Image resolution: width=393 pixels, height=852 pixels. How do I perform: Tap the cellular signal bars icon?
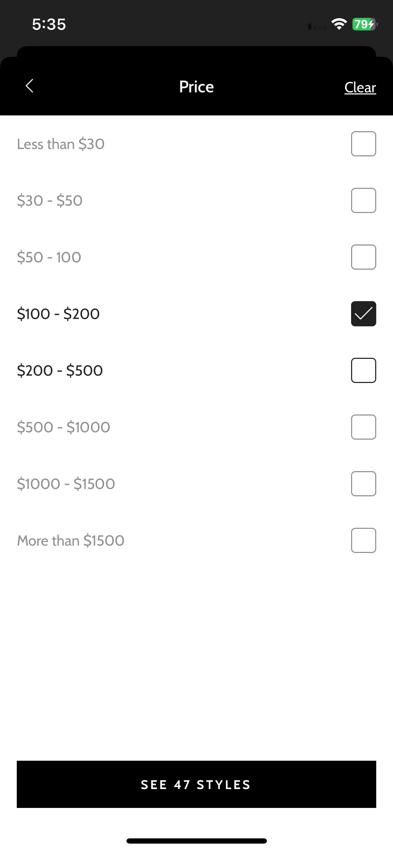(317, 27)
